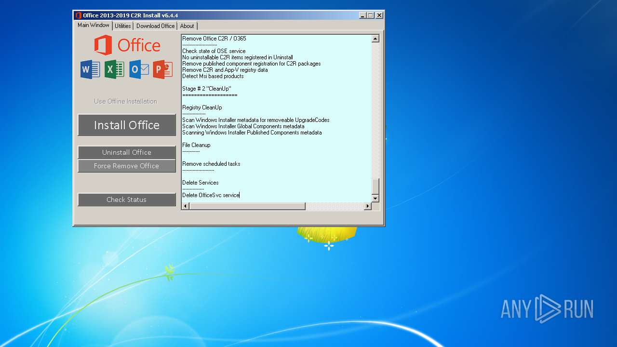Click the Word app icon

90,69
